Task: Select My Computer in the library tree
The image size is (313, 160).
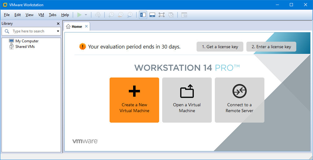Action: click(27, 41)
